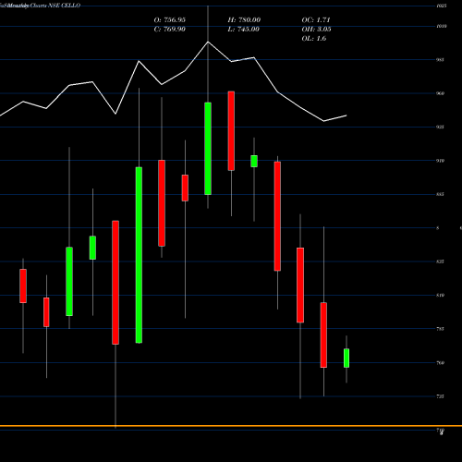Select the low value 'L: 745.00'

(244, 30)
